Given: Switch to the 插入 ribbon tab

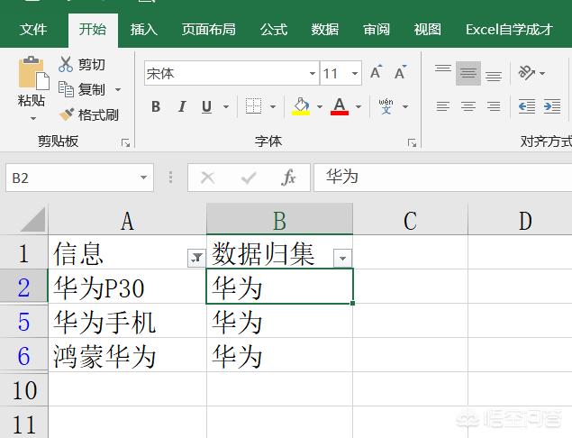Looking at the screenshot, I should pos(144,30).
